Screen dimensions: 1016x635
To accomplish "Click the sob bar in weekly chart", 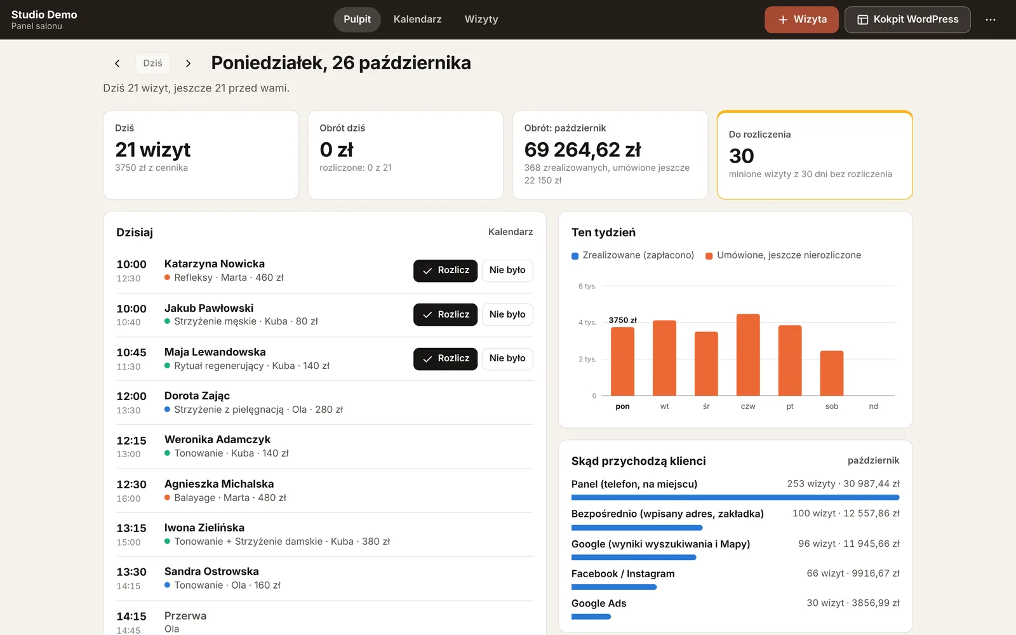I will 832,373.
